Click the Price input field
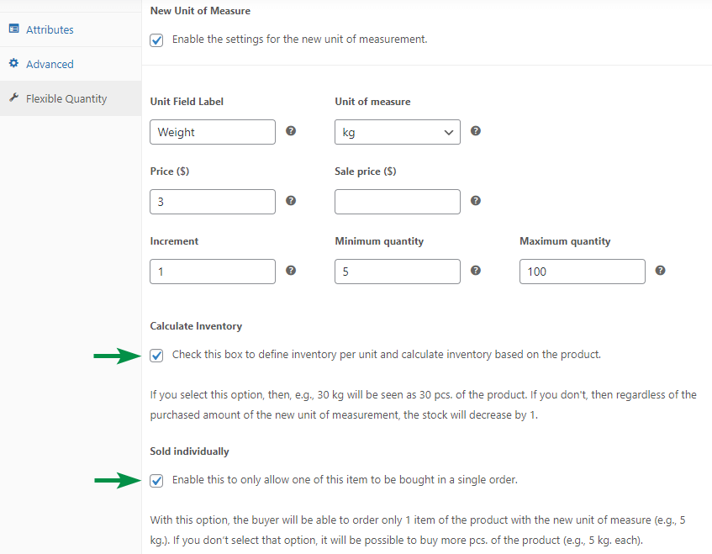Screen dimensions: 712x554 [x=213, y=202]
